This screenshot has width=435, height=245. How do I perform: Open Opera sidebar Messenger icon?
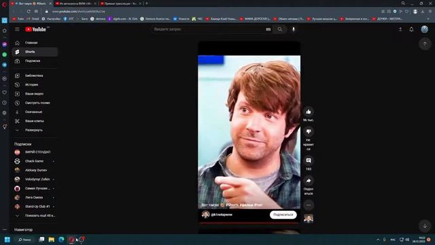click(5, 44)
